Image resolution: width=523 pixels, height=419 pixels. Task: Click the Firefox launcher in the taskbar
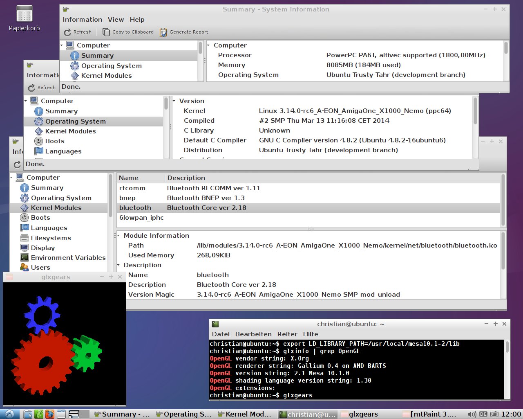click(x=49, y=414)
